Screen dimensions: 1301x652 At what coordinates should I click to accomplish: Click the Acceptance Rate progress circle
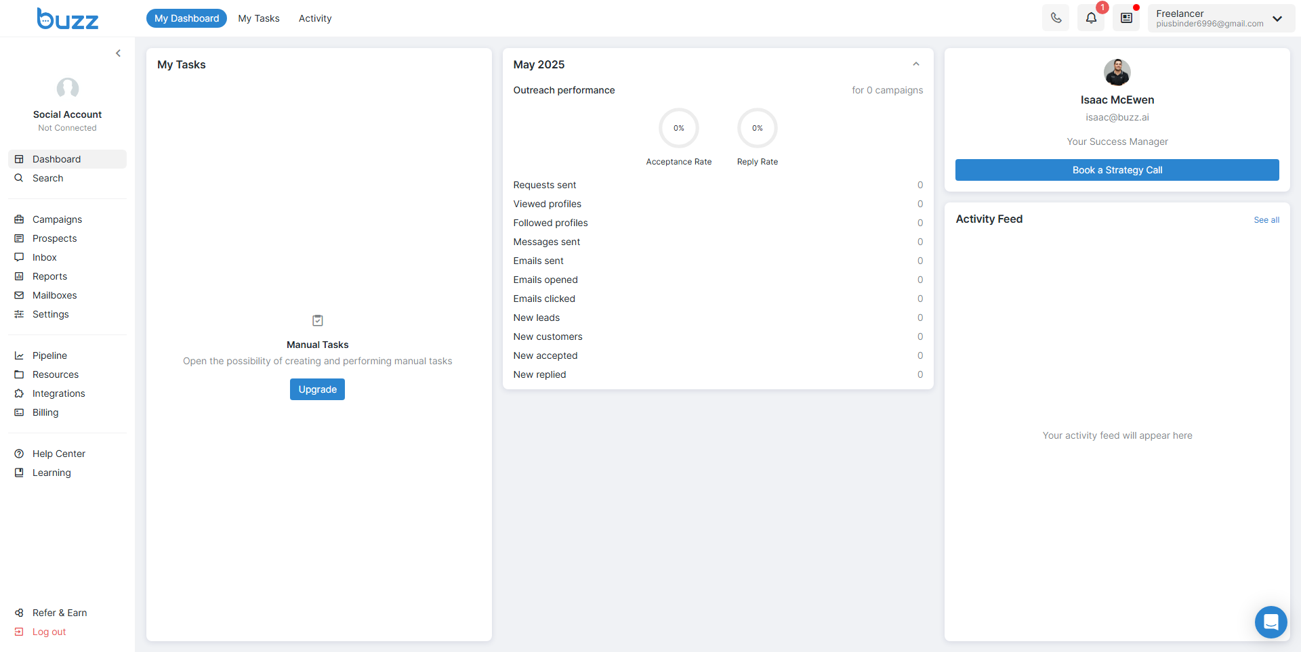678,128
